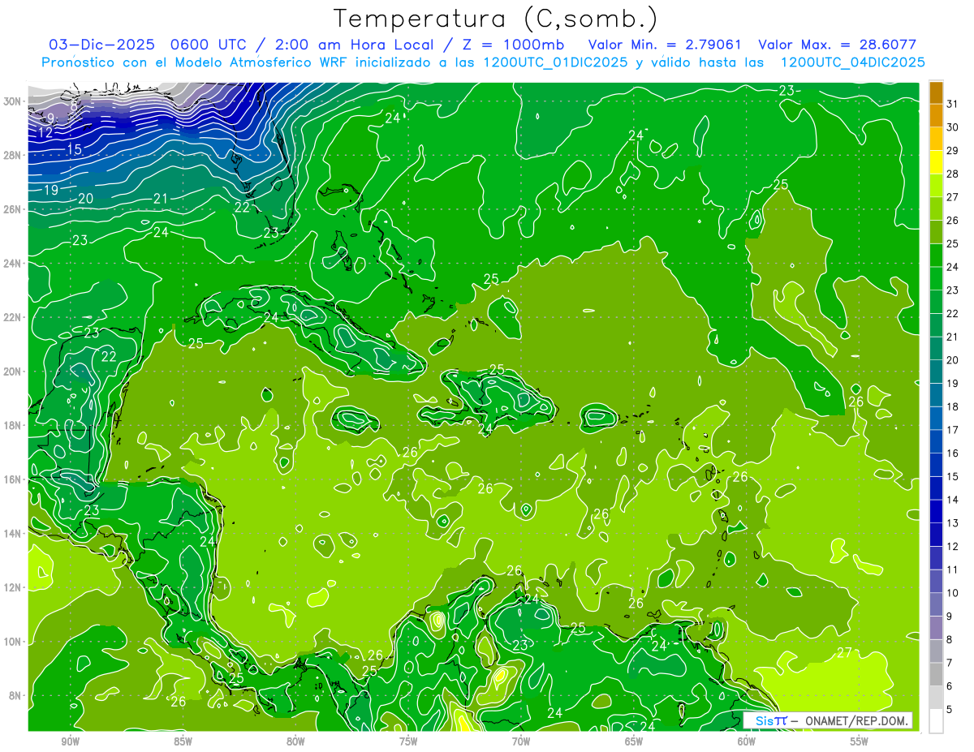Viewport: 974px width, 752px height.
Task: Click the '19' contour label on the map
Action: tap(50, 190)
